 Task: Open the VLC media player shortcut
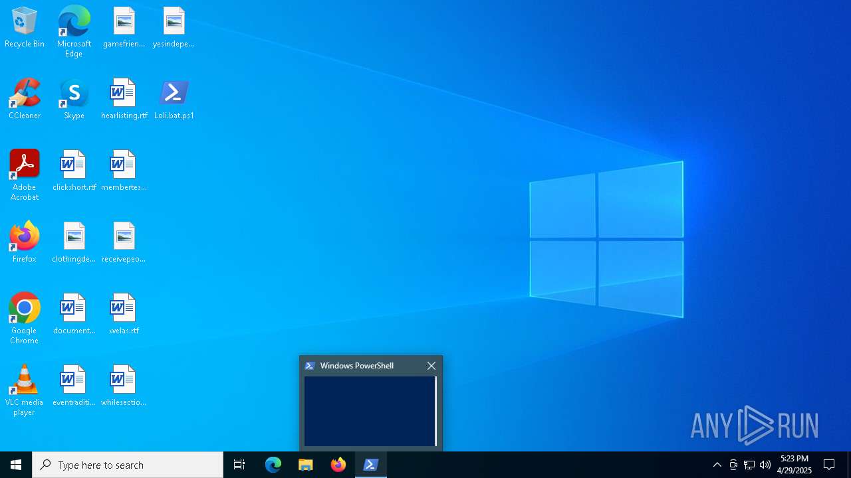tap(25, 390)
